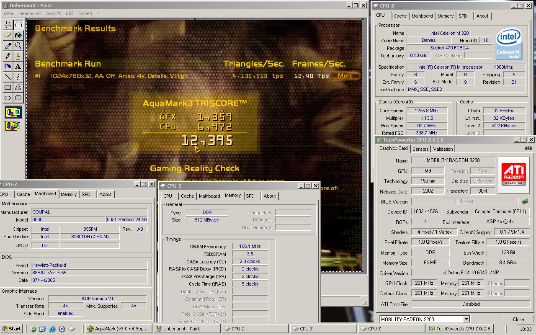Click the Southbridge 82801DB (ICH4-M) field

click(x=90, y=237)
